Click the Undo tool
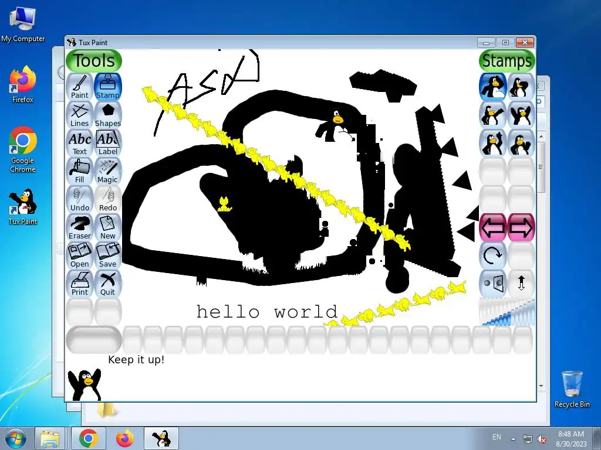This screenshot has width=601, height=450. tap(80, 199)
